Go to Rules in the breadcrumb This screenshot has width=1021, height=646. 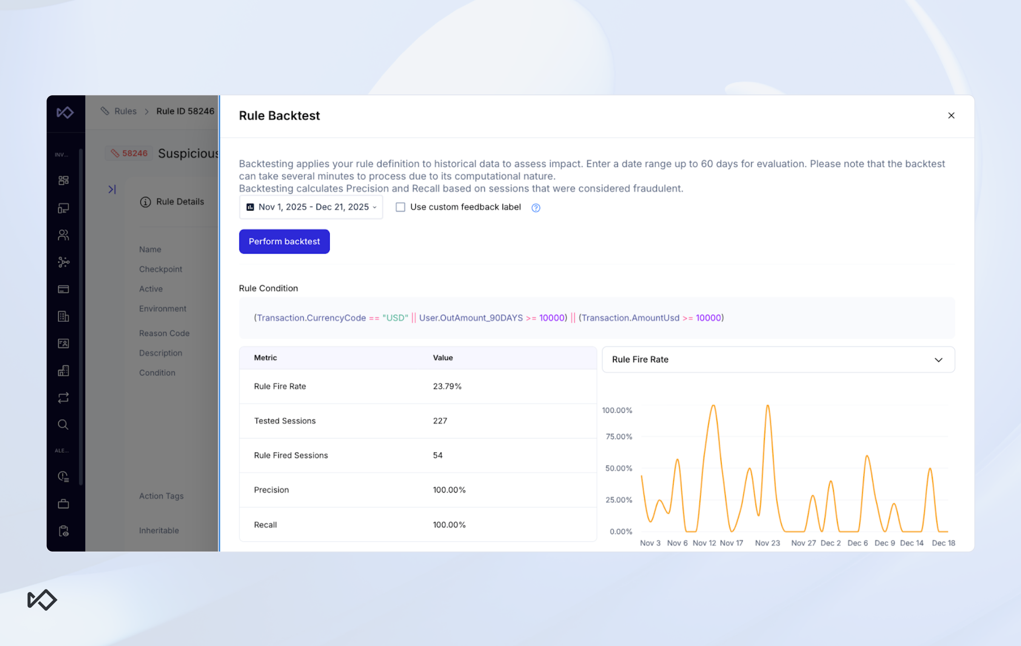click(x=125, y=111)
